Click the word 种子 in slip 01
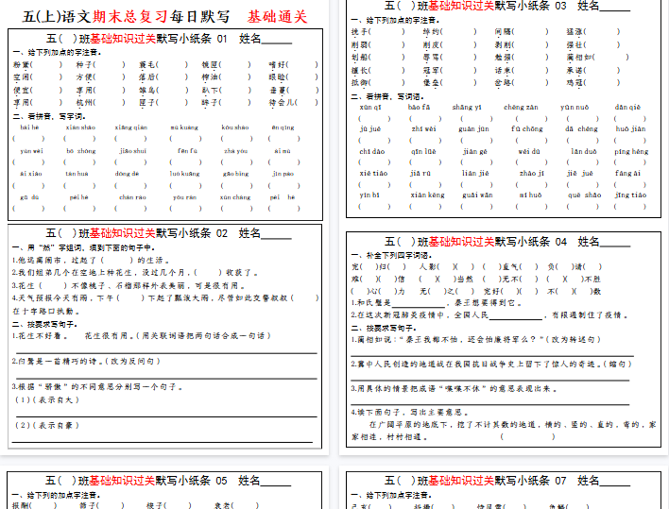The width and height of the screenshot is (669, 509). point(83,65)
